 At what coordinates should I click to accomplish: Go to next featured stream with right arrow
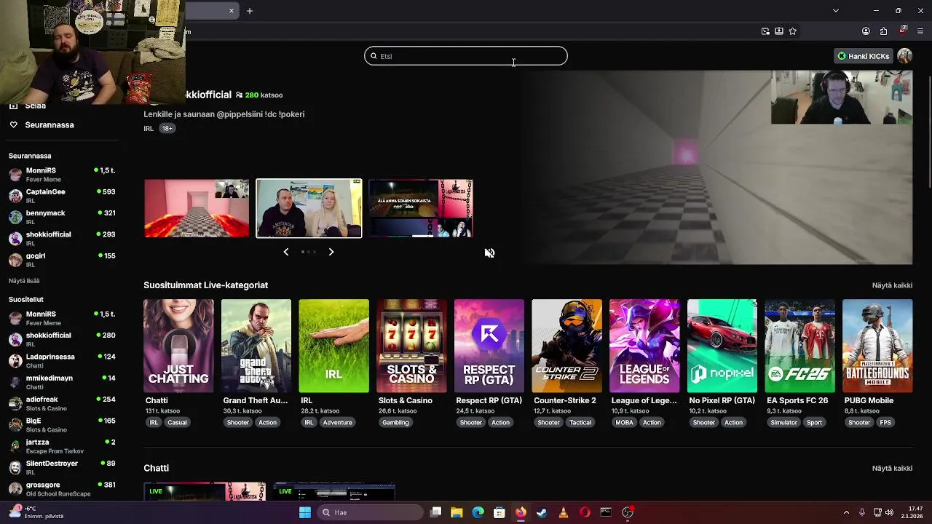331,252
